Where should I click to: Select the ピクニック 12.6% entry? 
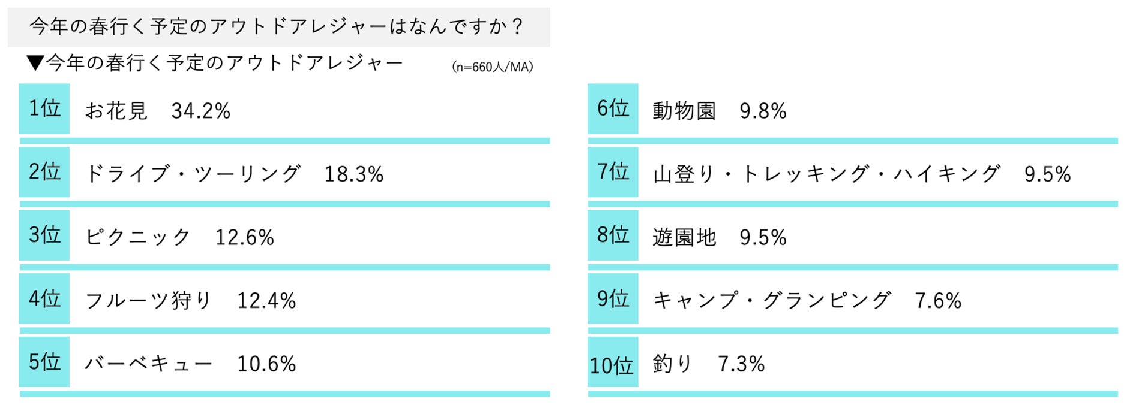point(179,237)
